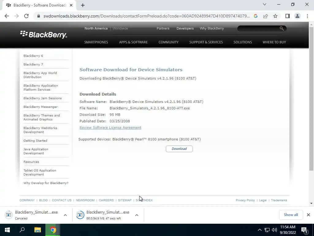This screenshot has height=236, width=314.
Task: Review Software License Agreement link
Action: 110,128
